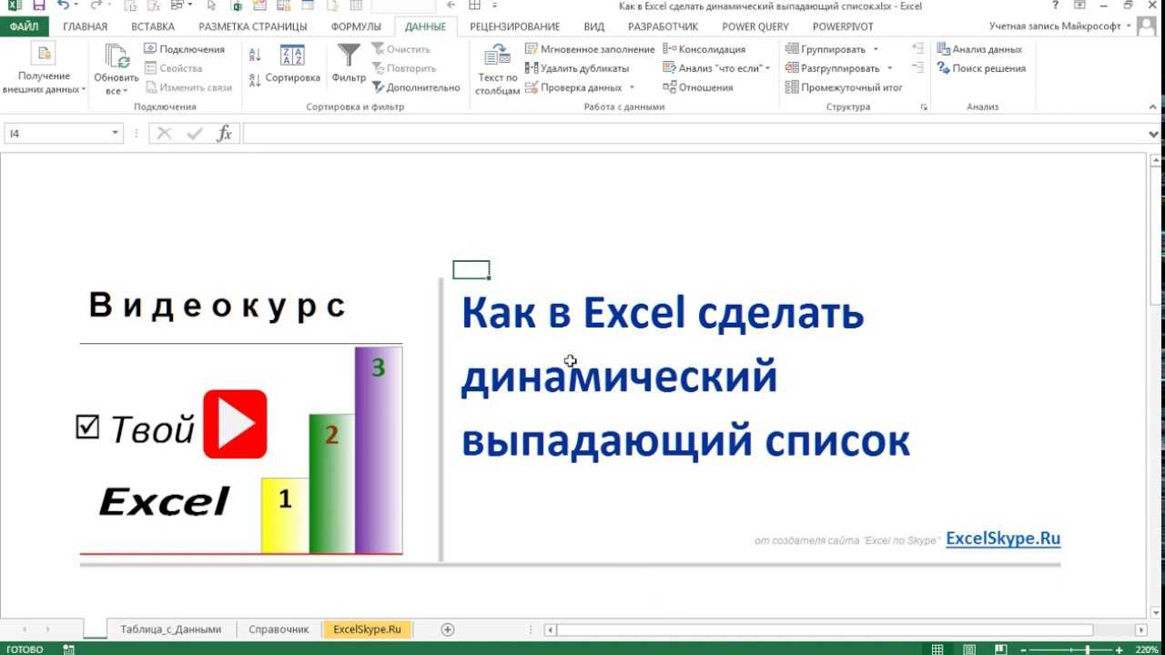Open the ФАЙЛ menu

[x=24, y=26]
